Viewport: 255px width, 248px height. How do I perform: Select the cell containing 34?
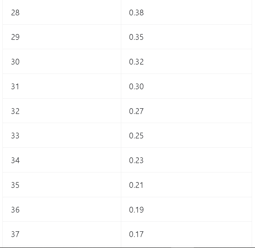click(62, 160)
